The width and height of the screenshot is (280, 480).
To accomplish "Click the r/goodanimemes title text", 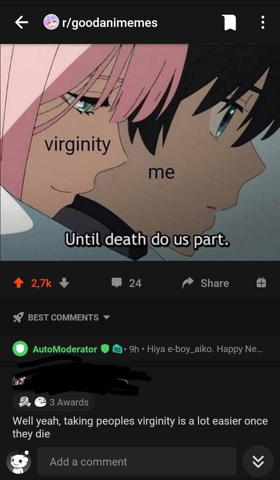I will coord(110,23).
